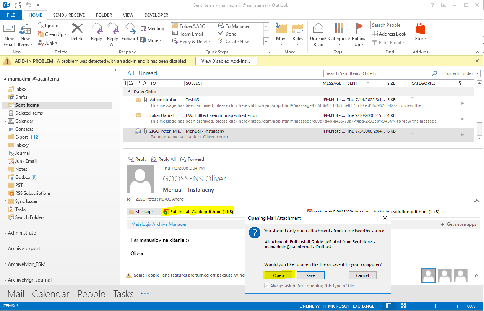Switch to the DEVELOPER tab

156,15
